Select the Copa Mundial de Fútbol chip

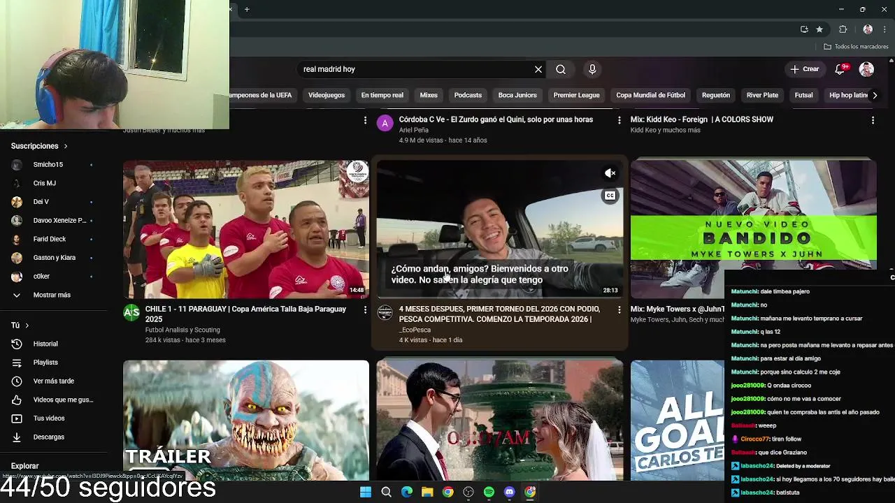point(650,95)
